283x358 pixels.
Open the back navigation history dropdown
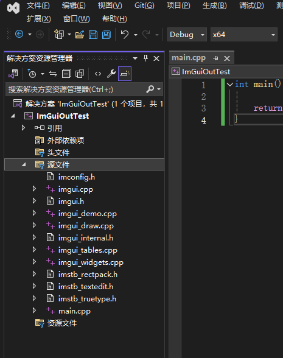(x=30, y=35)
